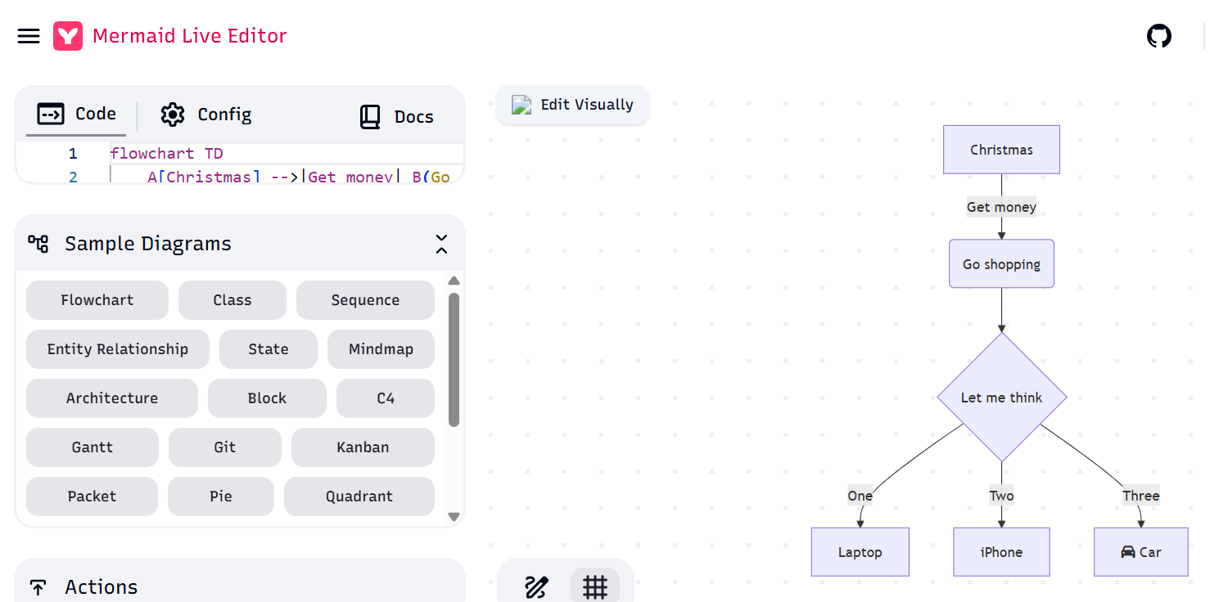Click the Edit Visually button
The width and height of the screenshot is (1219, 602).
(572, 105)
